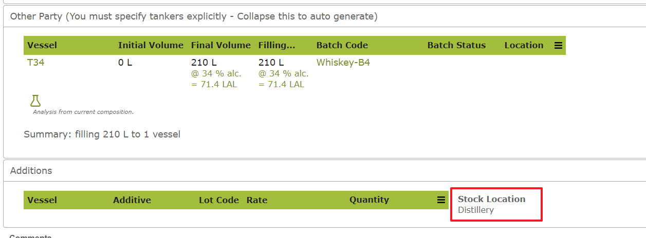Collapse the Additions section header
This screenshot has height=238, width=646.
click(31, 170)
